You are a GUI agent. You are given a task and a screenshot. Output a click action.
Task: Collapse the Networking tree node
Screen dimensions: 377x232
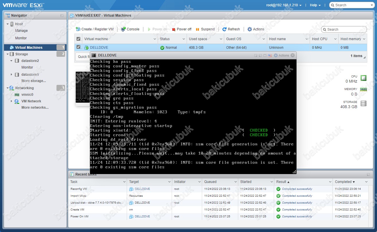[8, 88]
